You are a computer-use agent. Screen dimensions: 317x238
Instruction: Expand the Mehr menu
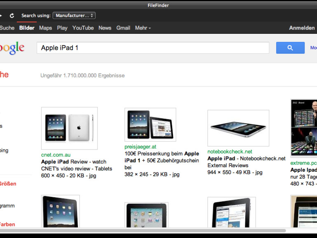(x=143, y=28)
